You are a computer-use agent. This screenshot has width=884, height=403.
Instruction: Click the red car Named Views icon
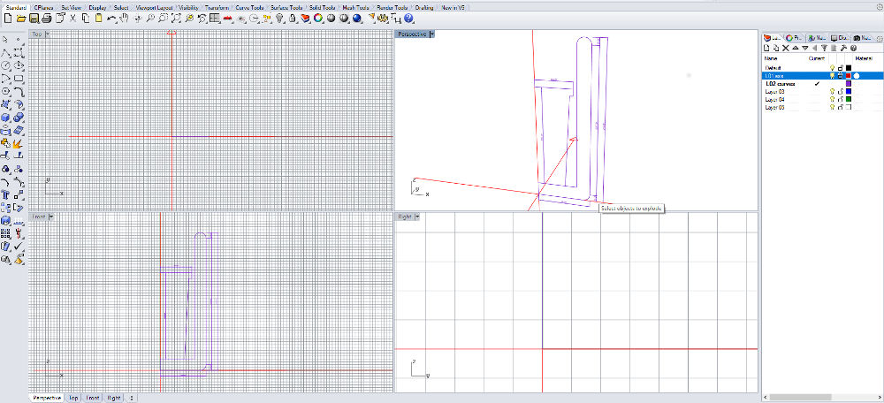point(228,19)
